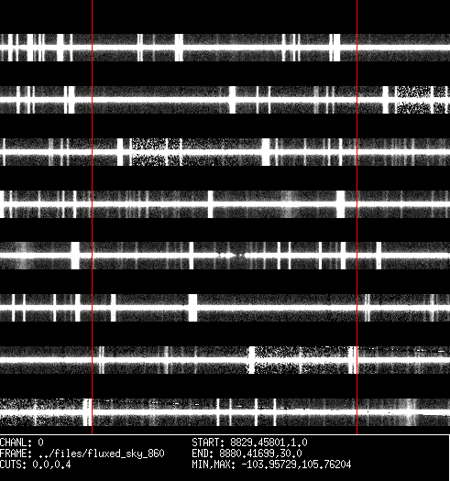Click the diffuse vertical glow in the fourth spectrum strip

tap(289, 204)
